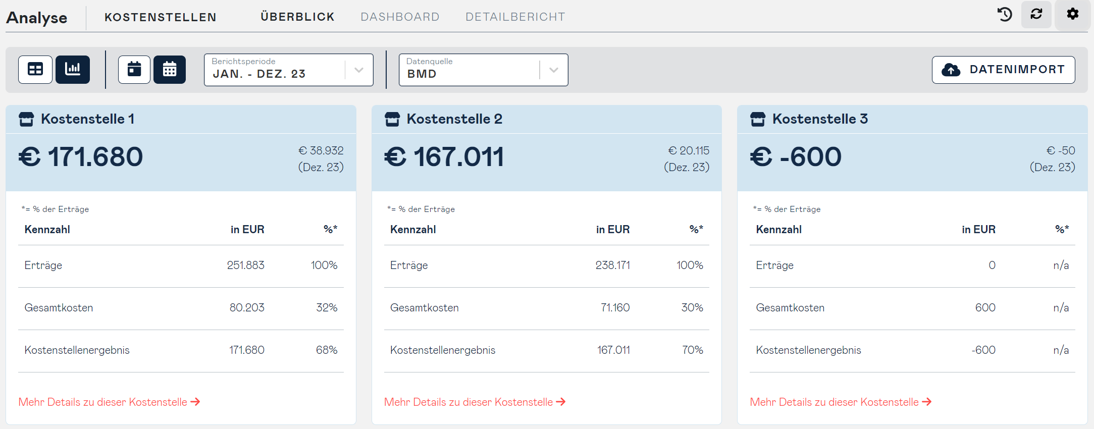Switch to the Detailbericht tab
The image size is (1094, 429).
(x=515, y=17)
